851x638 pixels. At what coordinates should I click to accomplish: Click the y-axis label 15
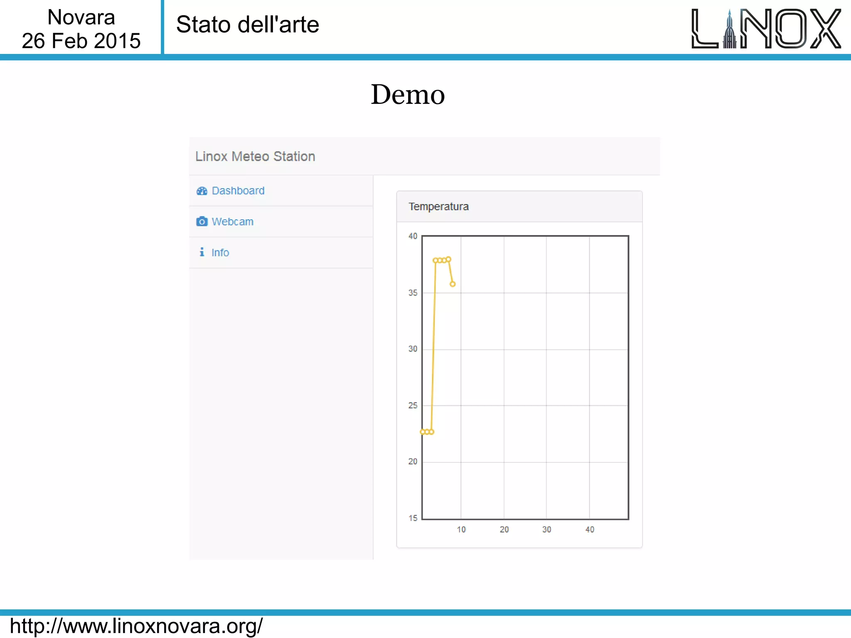(x=413, y=518)
